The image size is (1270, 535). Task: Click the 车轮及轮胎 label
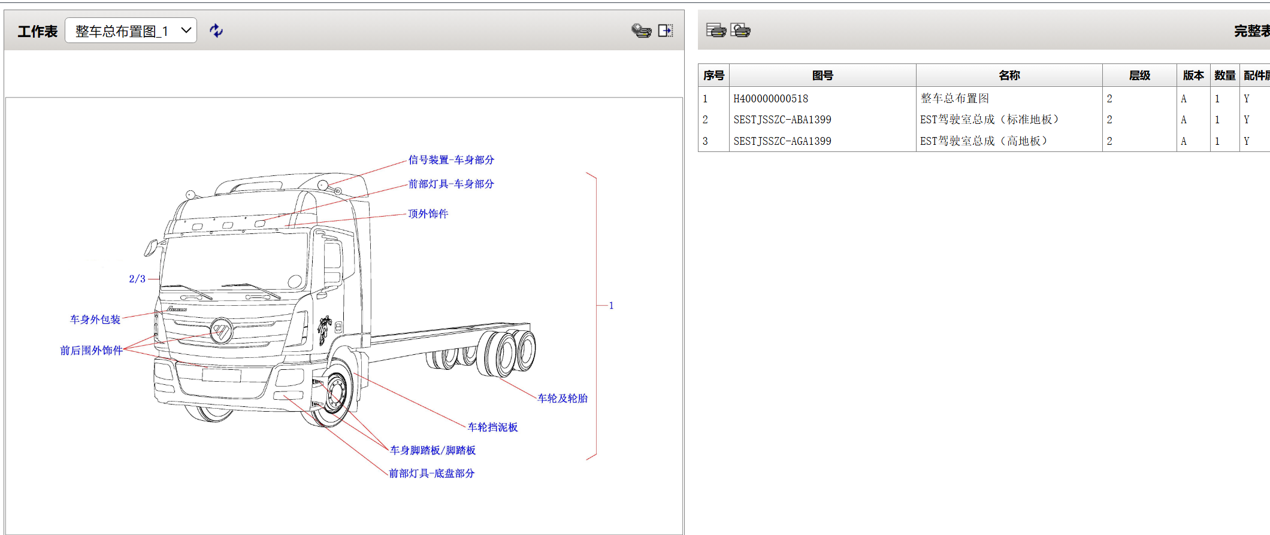click(x=562, y=398)
